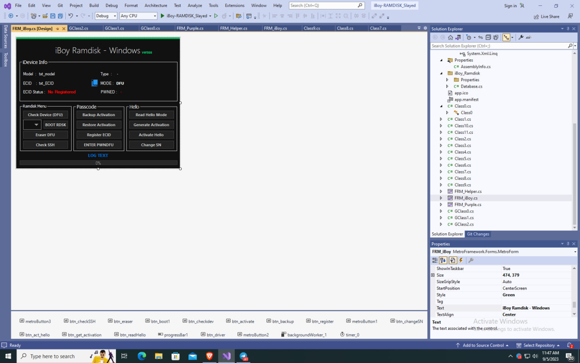The height and width of the screenshot is (363, 580).
Task: Open Visual Studio from the taskbar
Action: [x=227, y=356]
